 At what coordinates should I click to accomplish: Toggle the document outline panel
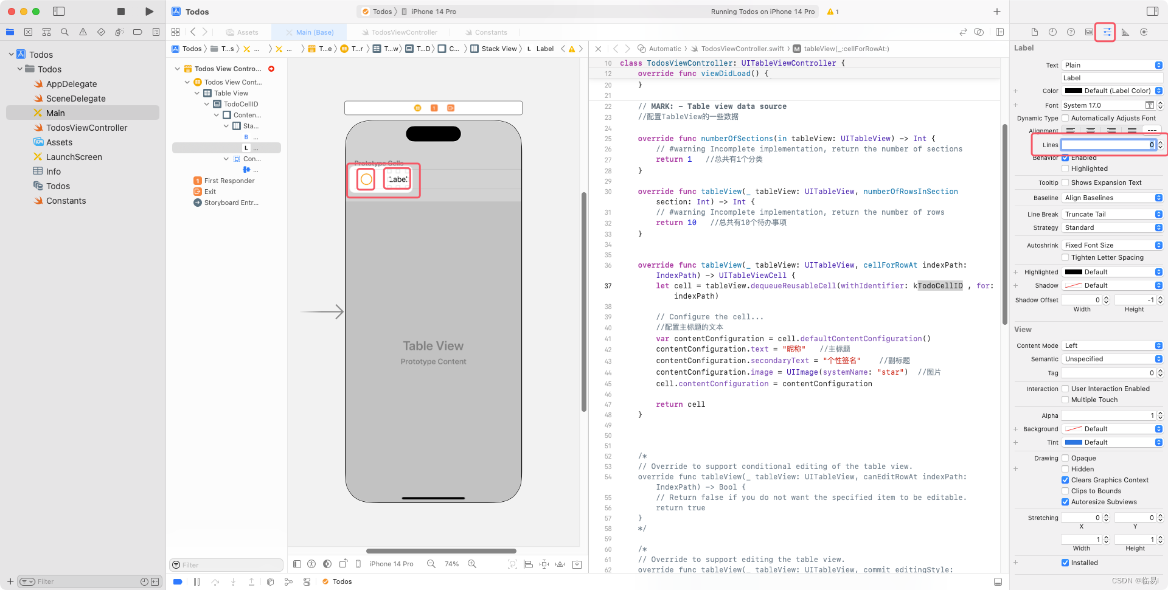pos(297,564)
